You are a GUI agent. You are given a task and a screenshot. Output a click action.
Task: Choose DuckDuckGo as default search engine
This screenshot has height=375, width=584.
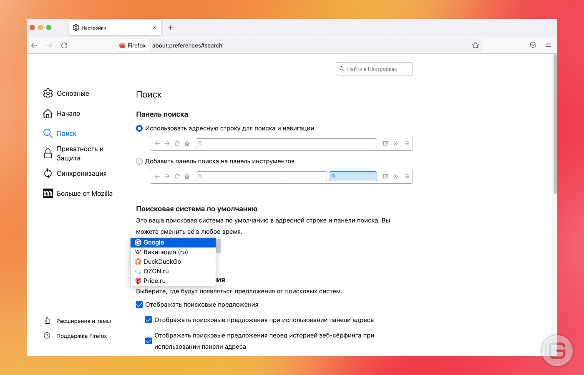(173, 262)
